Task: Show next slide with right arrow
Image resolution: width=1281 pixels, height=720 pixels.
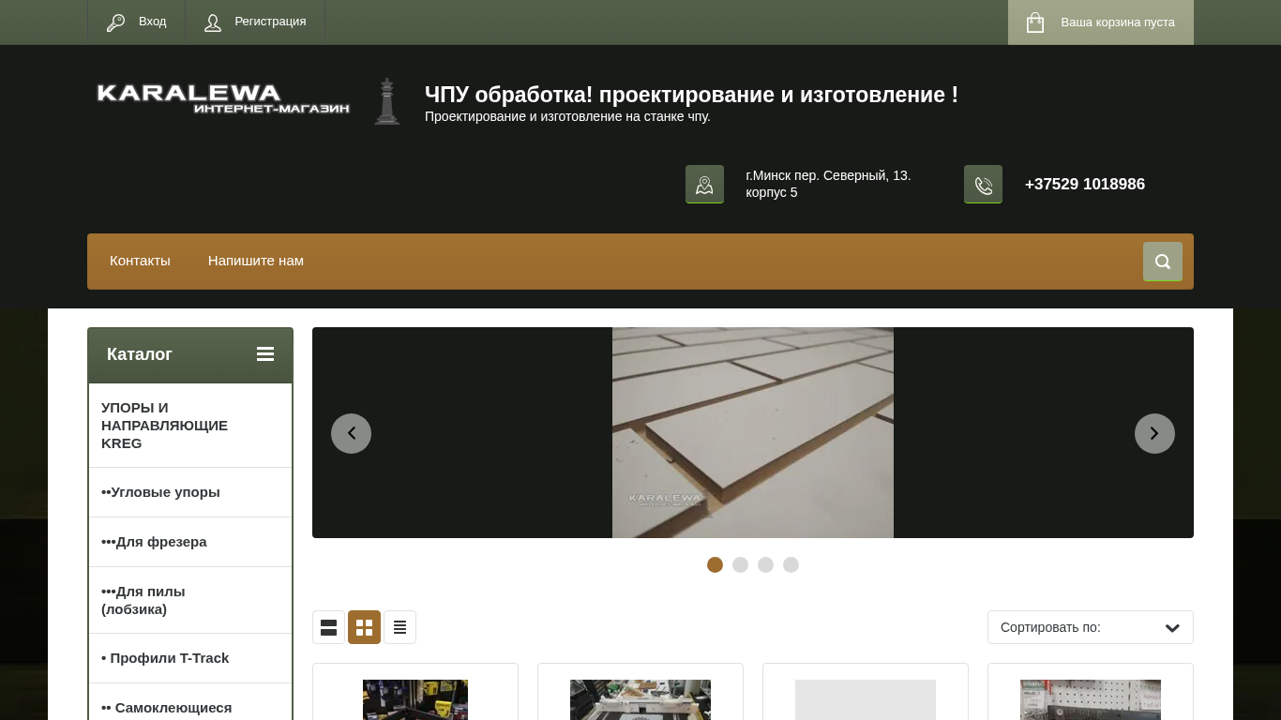Action: pyautogui.click(x=1154, y=433)
